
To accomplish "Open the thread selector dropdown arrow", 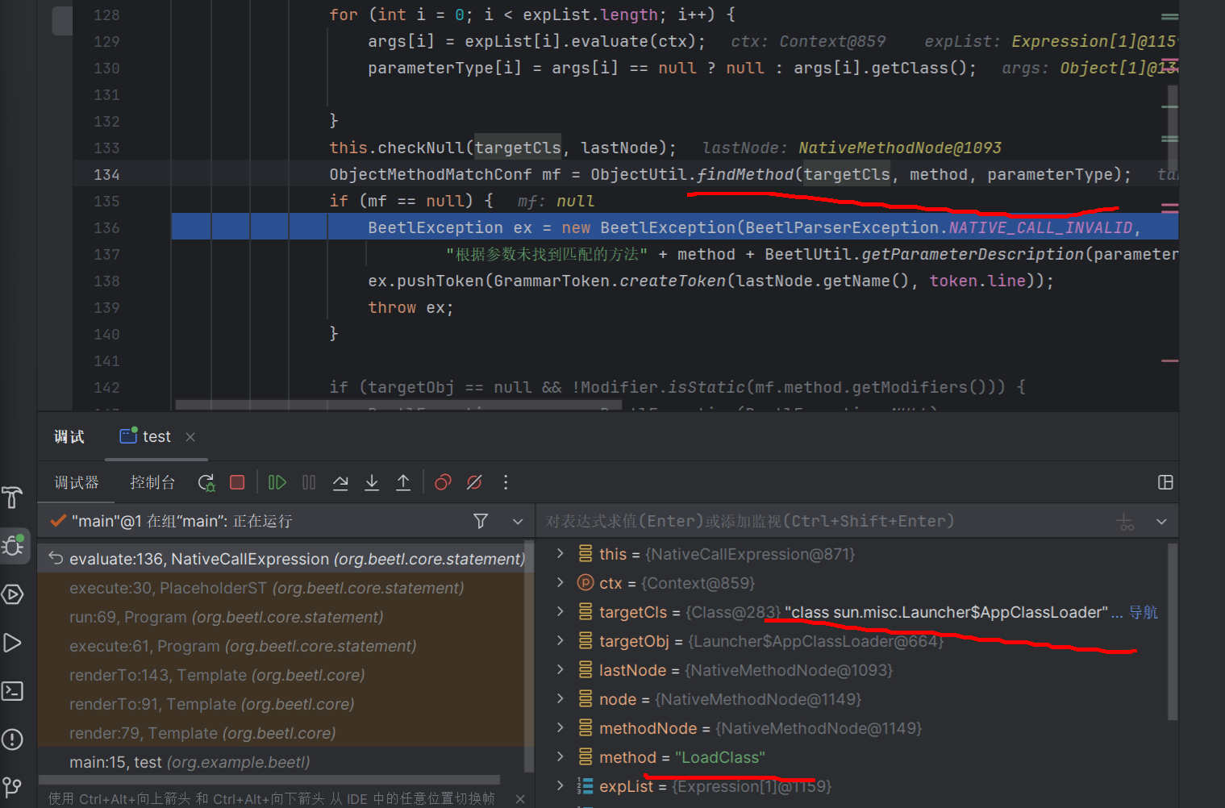I will [518, 522].
